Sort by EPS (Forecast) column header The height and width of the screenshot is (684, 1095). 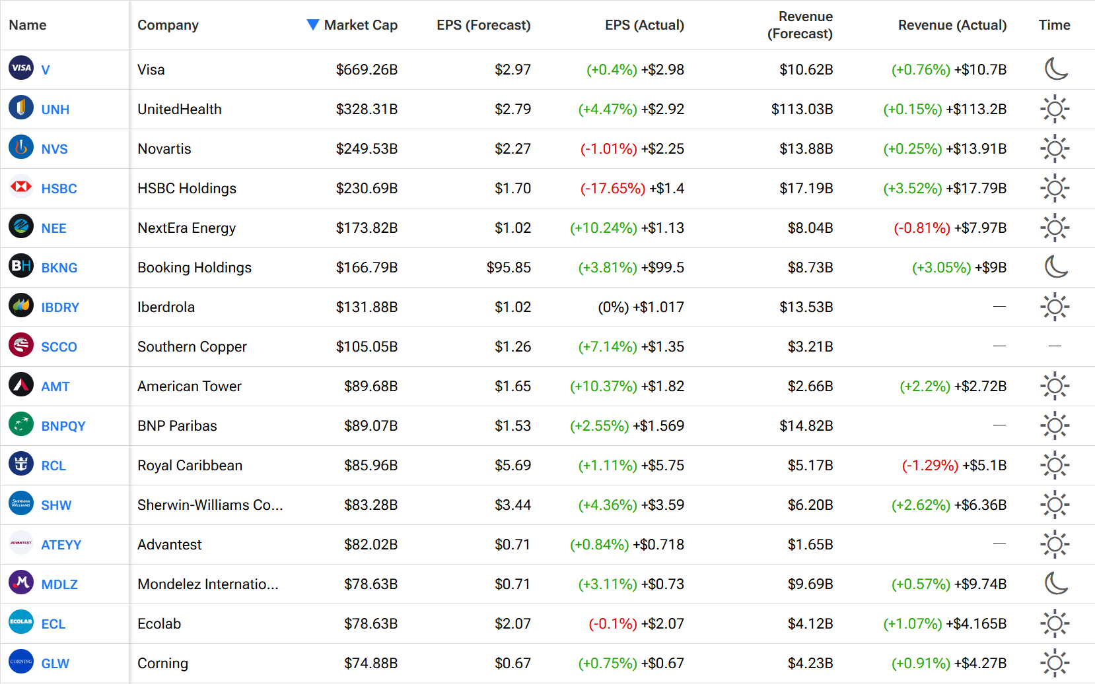[483, 25]
